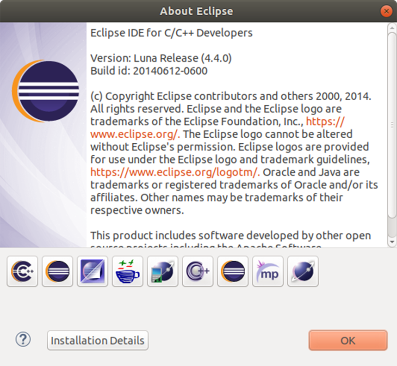Image resolution: width=397 pixels, height=366 pixels.
Task: Confirm with the OK button
Action: click(x=348, y=341)
